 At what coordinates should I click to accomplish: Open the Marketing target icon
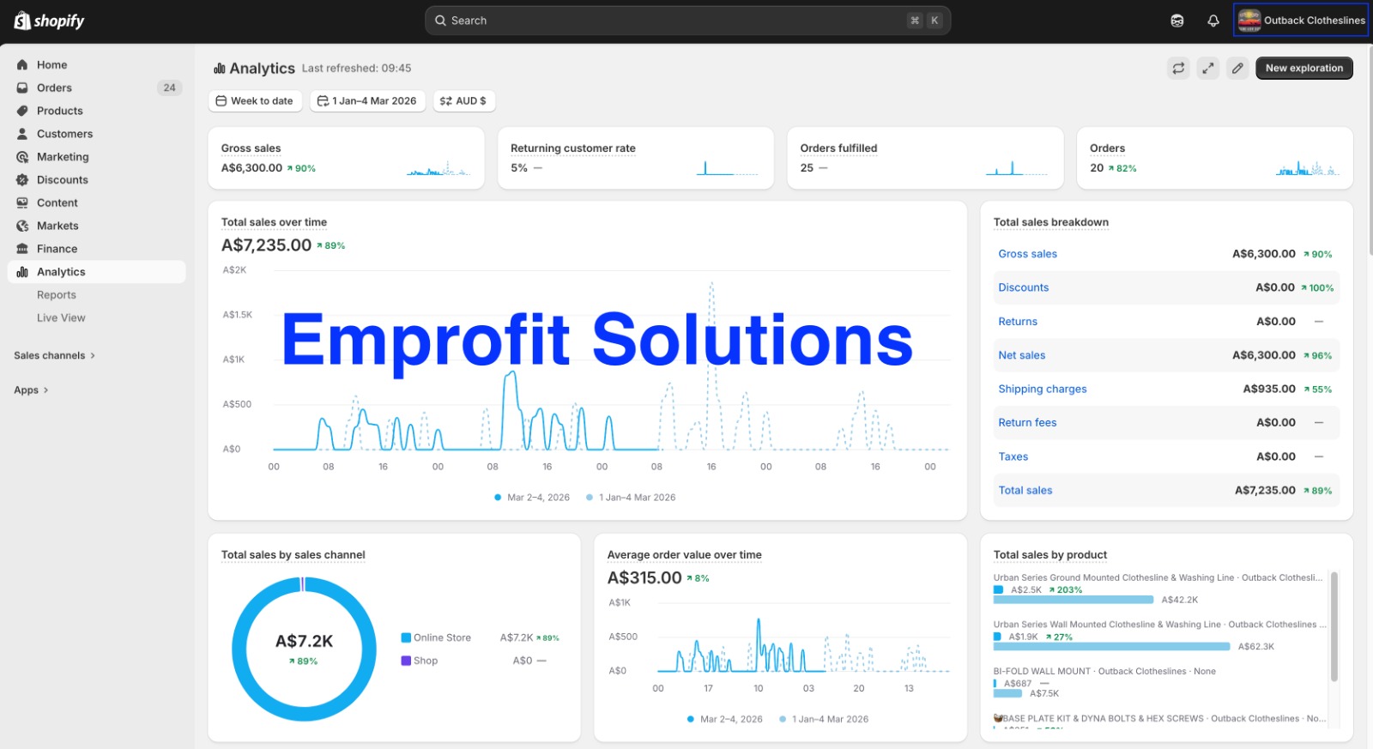(22, 157)
